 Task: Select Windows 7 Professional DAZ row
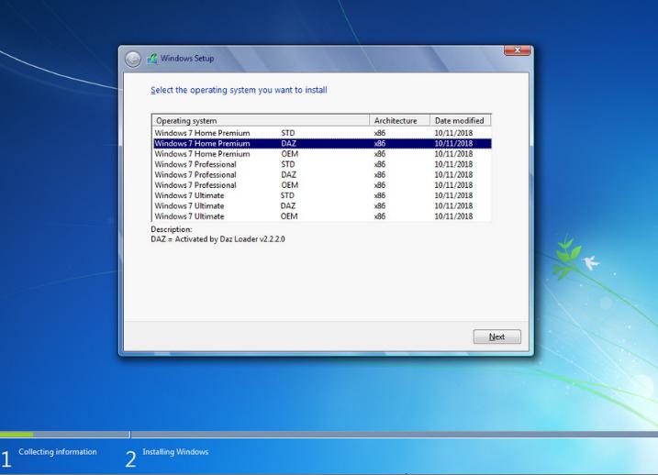(322, 175)
